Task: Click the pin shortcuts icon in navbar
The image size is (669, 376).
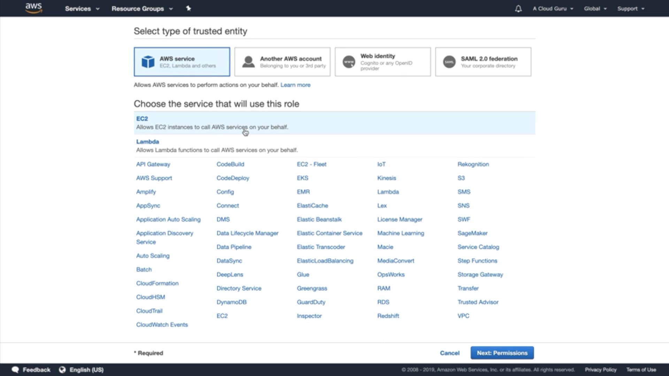Action: click(x=189, y=8)
